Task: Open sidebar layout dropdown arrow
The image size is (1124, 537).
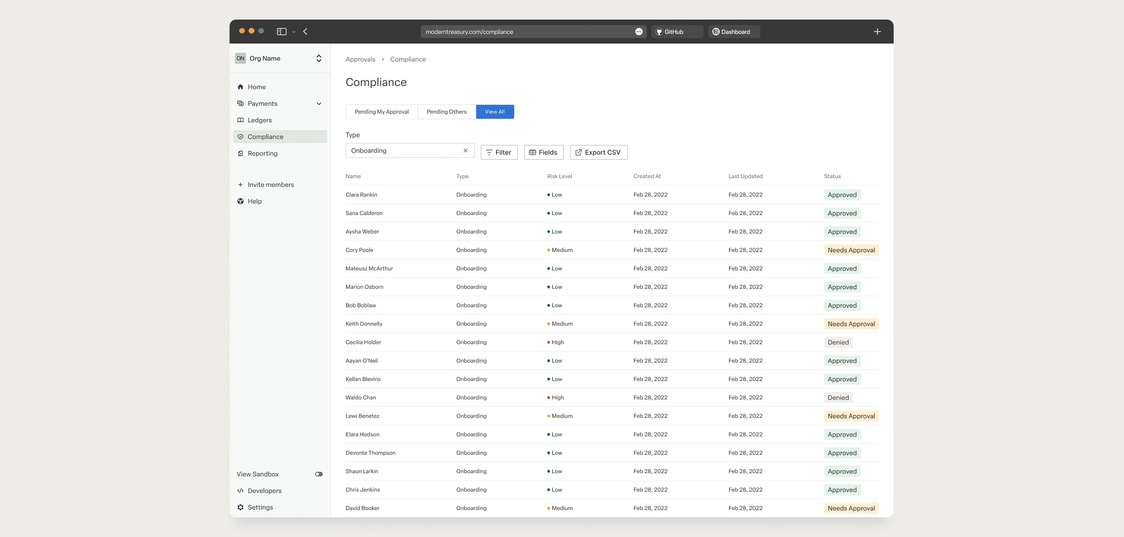Action: click(x=294, y=32)
